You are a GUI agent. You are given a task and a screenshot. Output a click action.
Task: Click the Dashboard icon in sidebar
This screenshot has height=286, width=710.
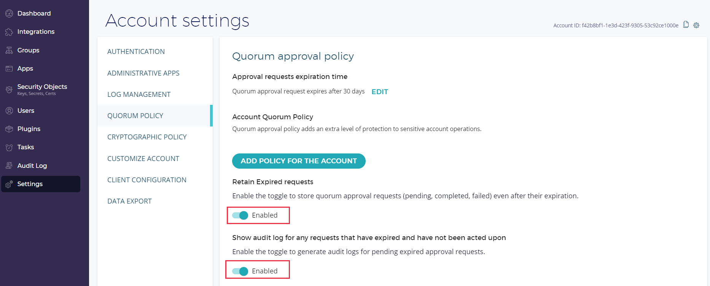pos(9,14)
